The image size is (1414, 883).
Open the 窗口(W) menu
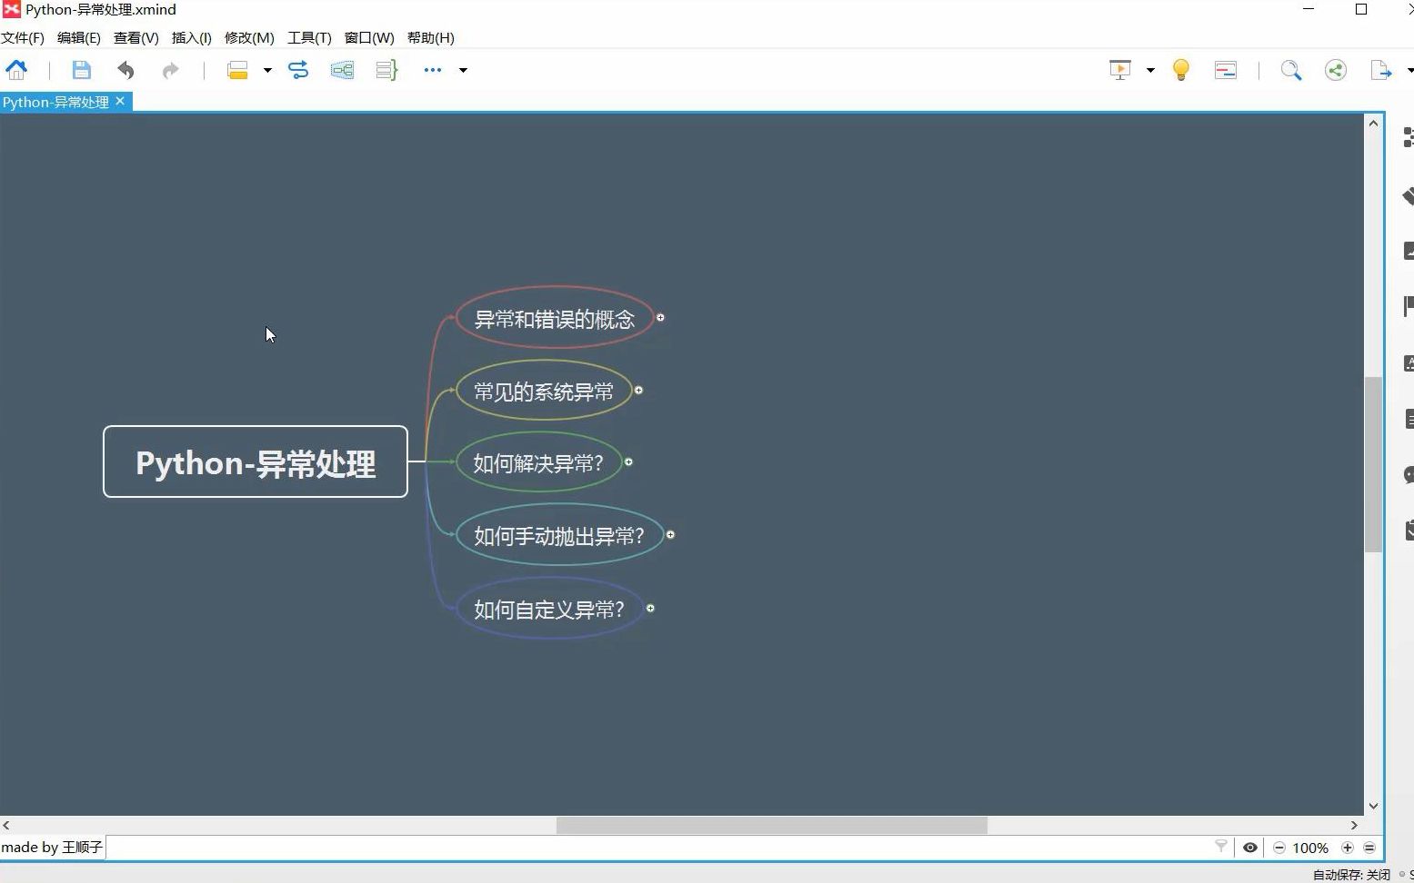(x=369, y=37)
